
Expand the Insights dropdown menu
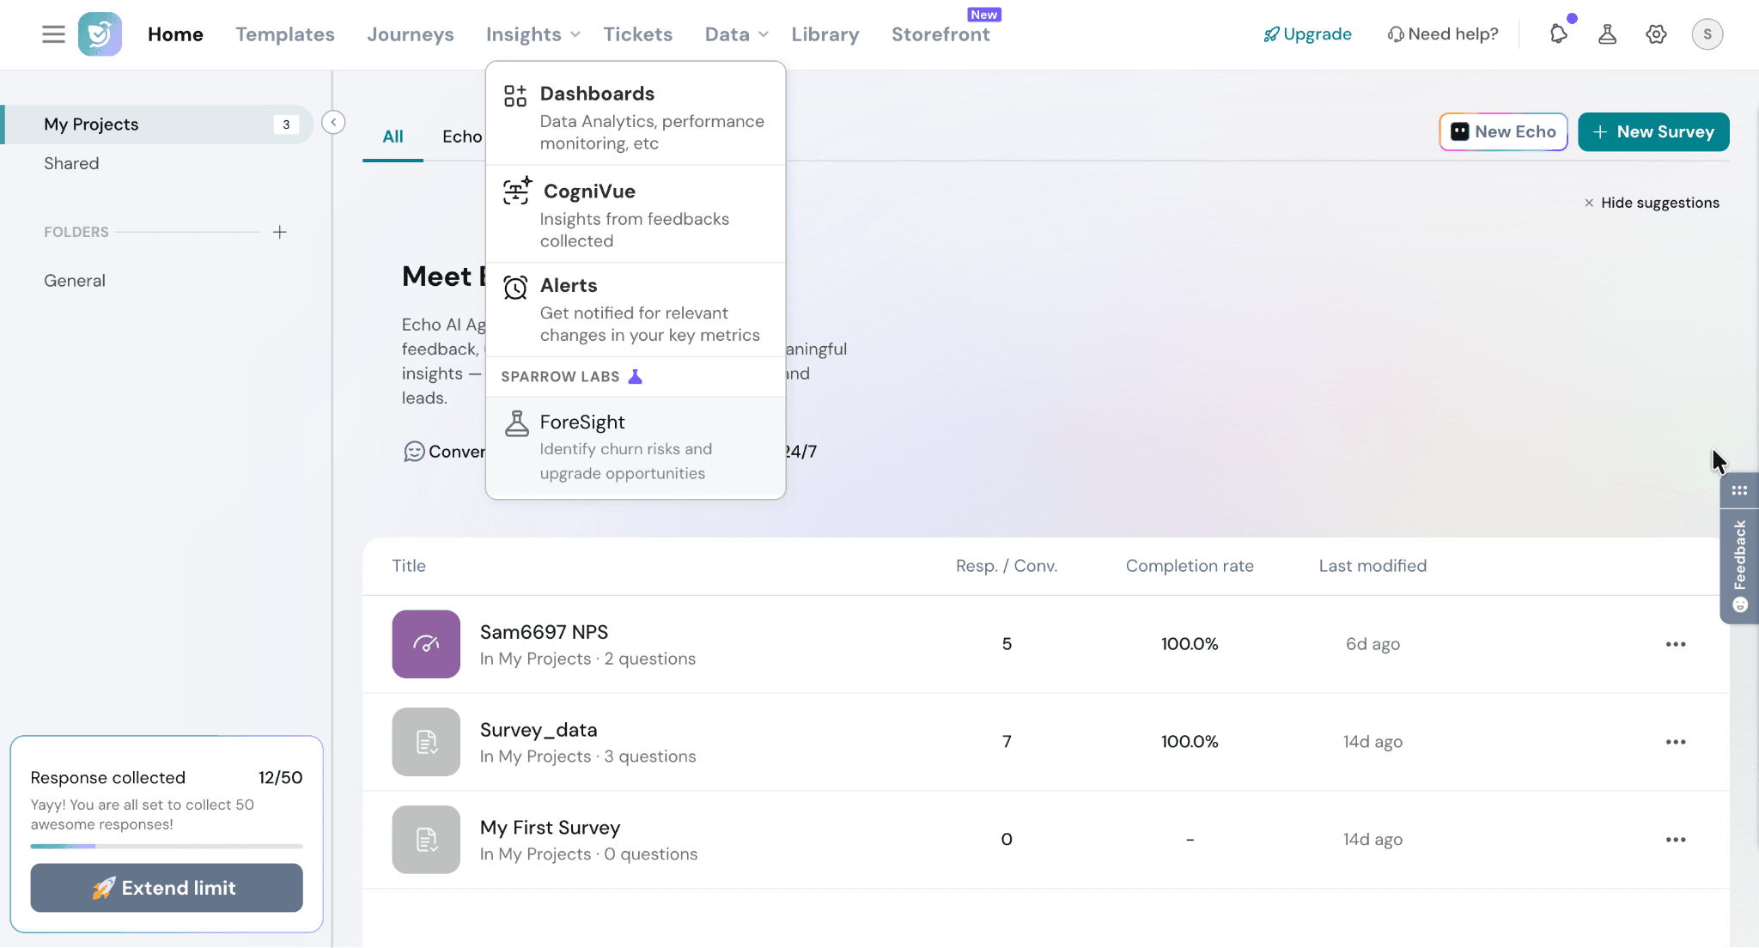[533, 34]
